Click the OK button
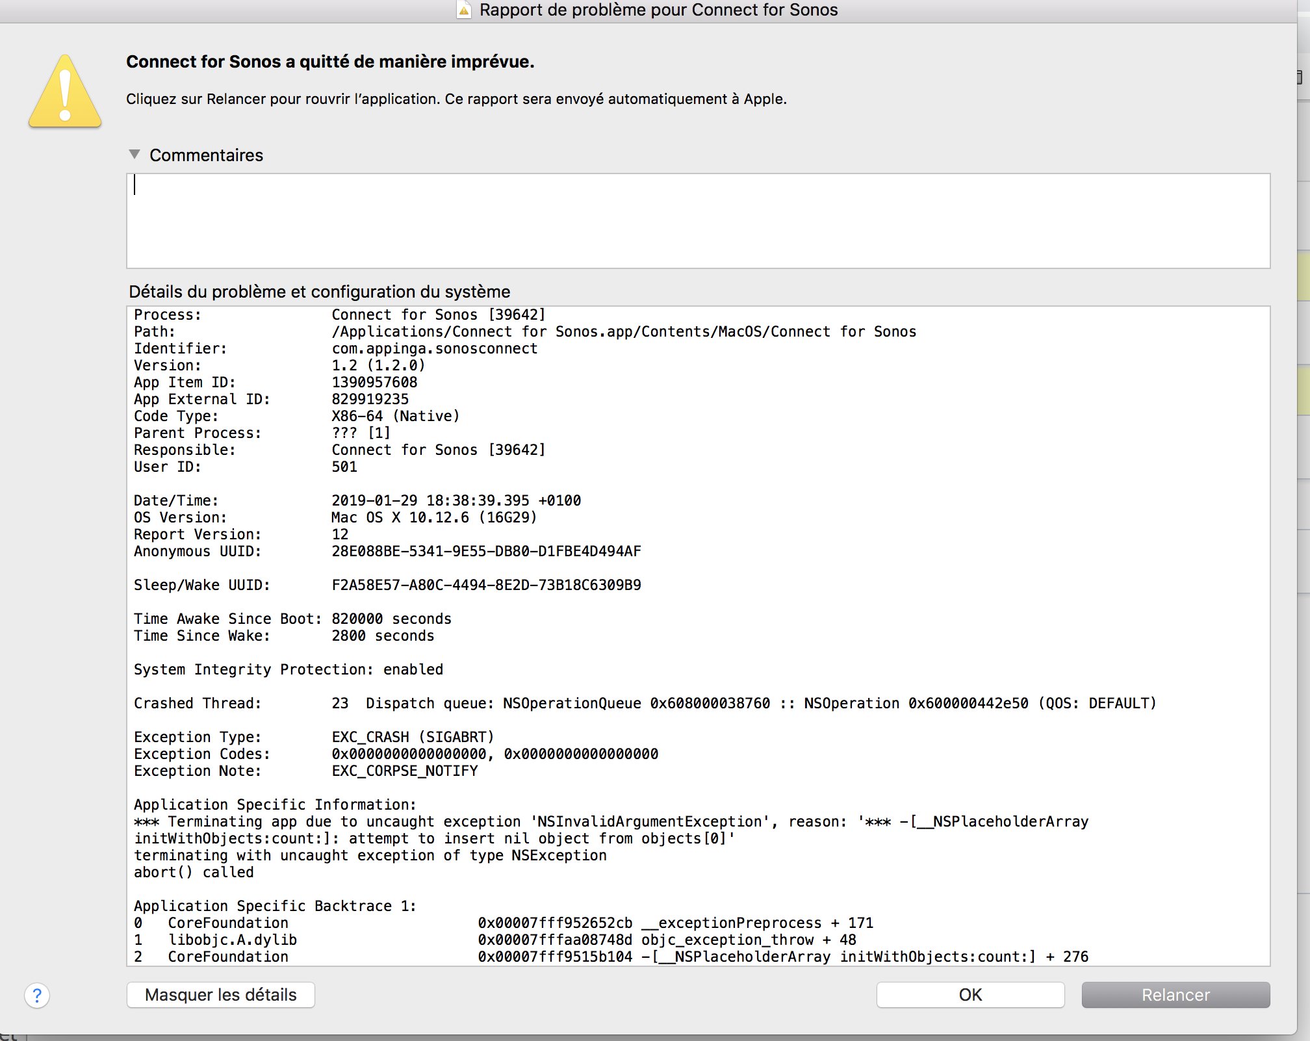Screen dimensions: 1310x1041 970,995
